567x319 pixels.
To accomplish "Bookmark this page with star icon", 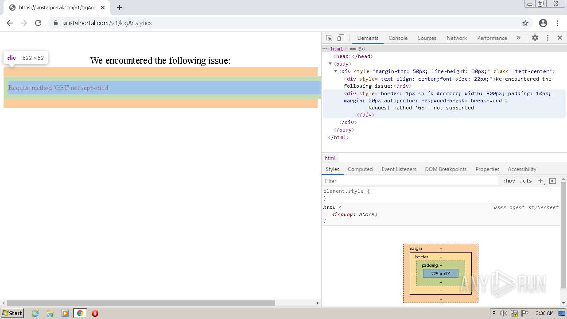I will (525, 23).
